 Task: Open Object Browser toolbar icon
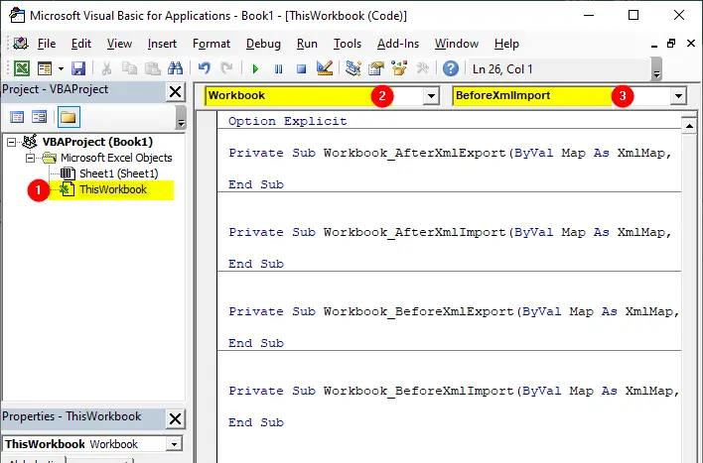[399, 68]
